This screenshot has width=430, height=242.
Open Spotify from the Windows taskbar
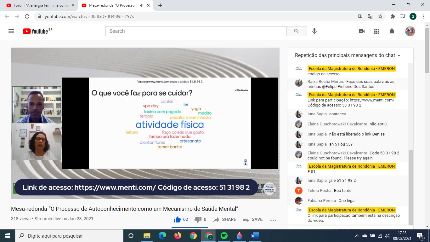[x=224, y=236]
